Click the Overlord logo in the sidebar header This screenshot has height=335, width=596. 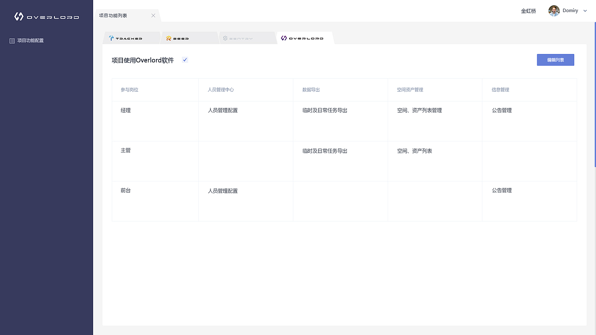(18, 17)
